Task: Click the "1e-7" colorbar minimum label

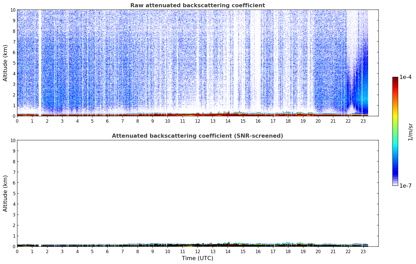Action: [405, 186]
